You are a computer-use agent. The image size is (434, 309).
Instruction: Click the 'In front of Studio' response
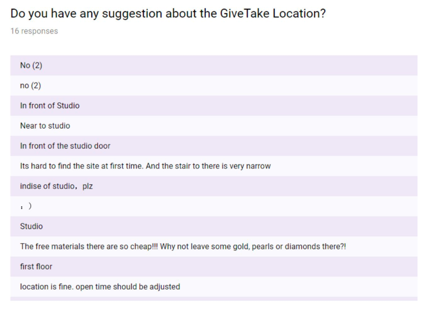[x=214, y=106]
